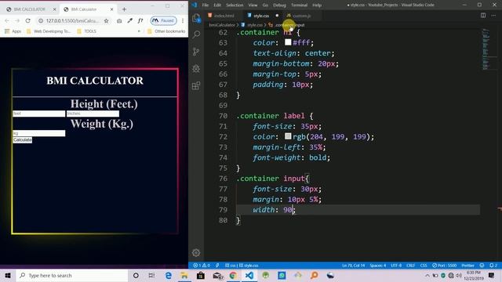Click the eyedropper extension icon in Chrome
Image resolution: width=502 pixels, height=282 pixels.
pos(129,21)
